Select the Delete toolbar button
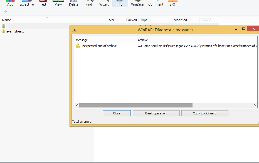 coord(73,3)
